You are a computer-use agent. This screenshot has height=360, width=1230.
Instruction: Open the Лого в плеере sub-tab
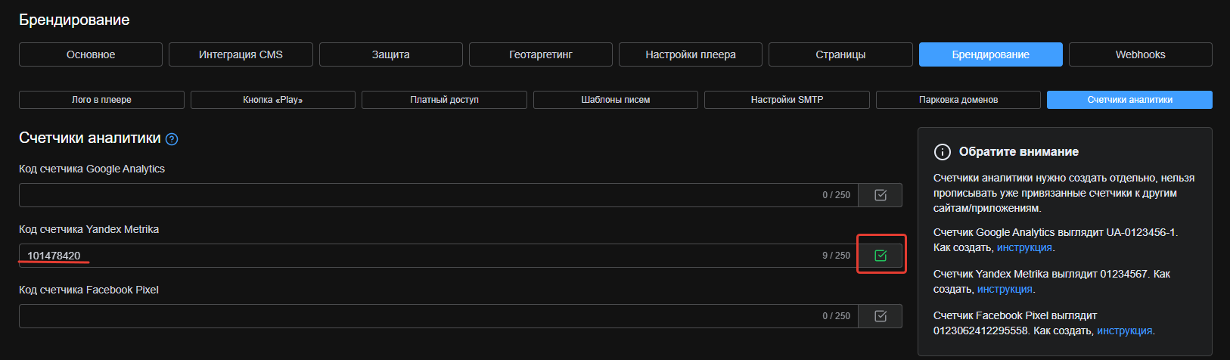coord(101,100)
